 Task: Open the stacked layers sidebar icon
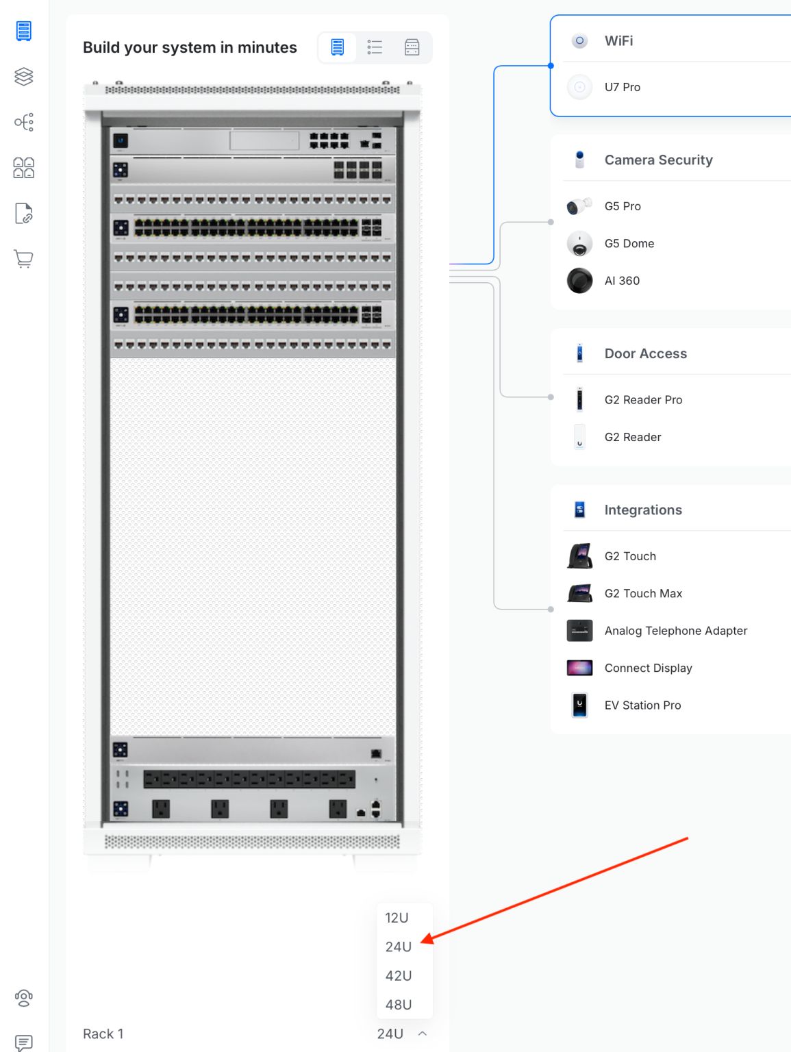click(24, 77)
